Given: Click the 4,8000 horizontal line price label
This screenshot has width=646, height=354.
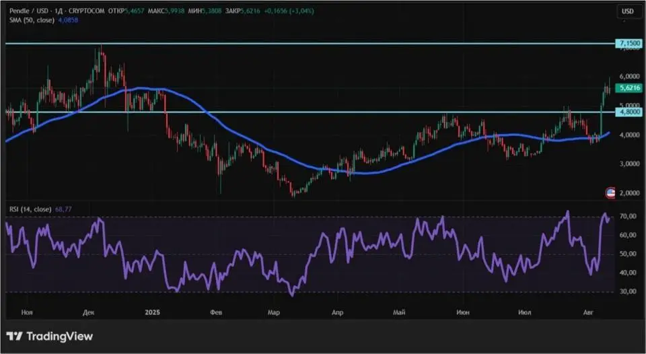Looking at the screenshot, I should tap(628, 112).
